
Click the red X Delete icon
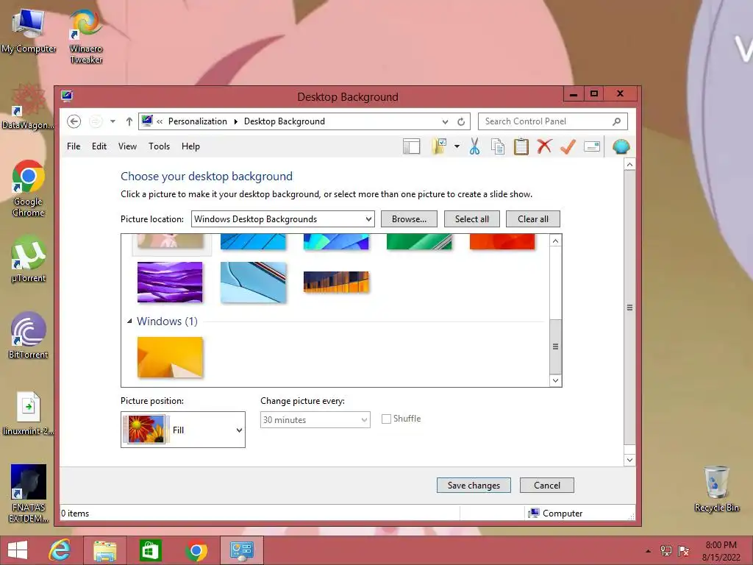(544, 146)
